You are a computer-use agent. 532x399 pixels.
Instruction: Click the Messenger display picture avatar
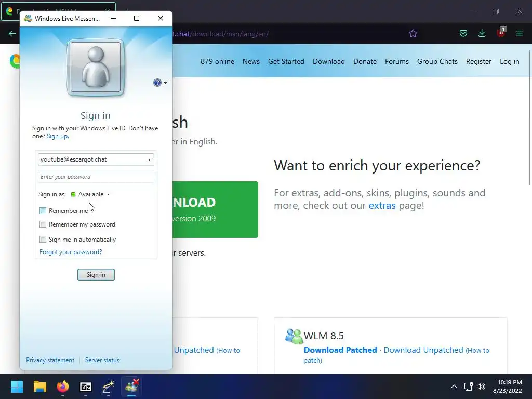tap(96, 67)
